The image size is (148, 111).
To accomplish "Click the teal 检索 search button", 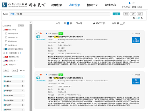I will pyautogui.click(x=116, y=14).
